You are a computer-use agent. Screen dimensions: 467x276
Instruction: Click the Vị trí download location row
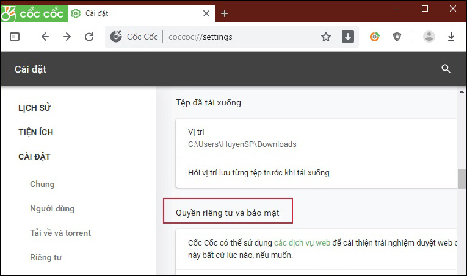click(316, 138)
